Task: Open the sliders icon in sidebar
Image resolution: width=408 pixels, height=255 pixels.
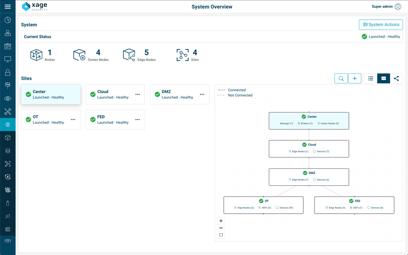Action: 8,216
